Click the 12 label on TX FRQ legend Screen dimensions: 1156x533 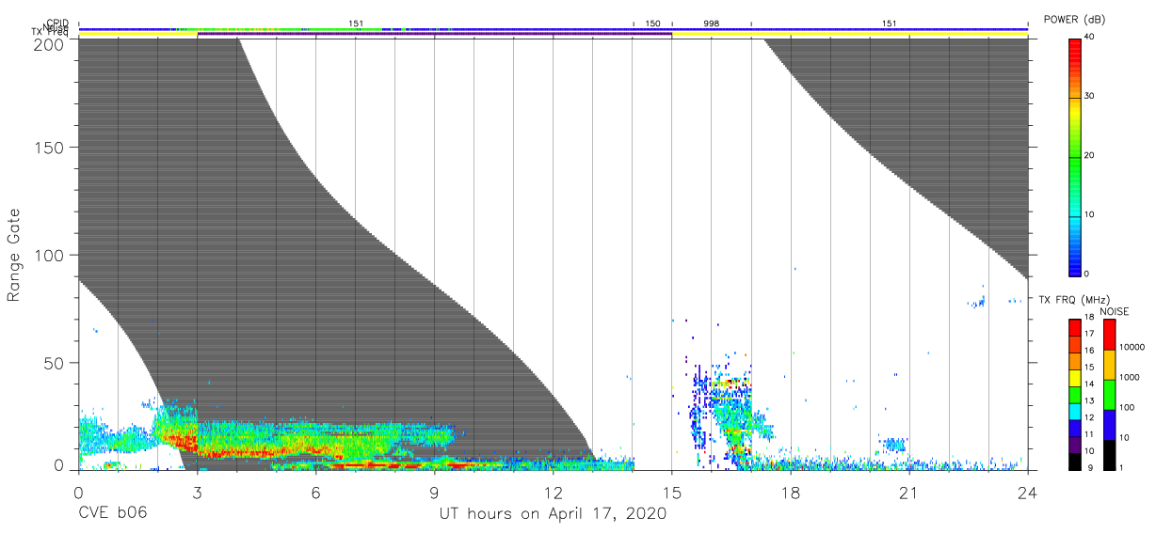pyautogui.click(x=1090, y=418)
